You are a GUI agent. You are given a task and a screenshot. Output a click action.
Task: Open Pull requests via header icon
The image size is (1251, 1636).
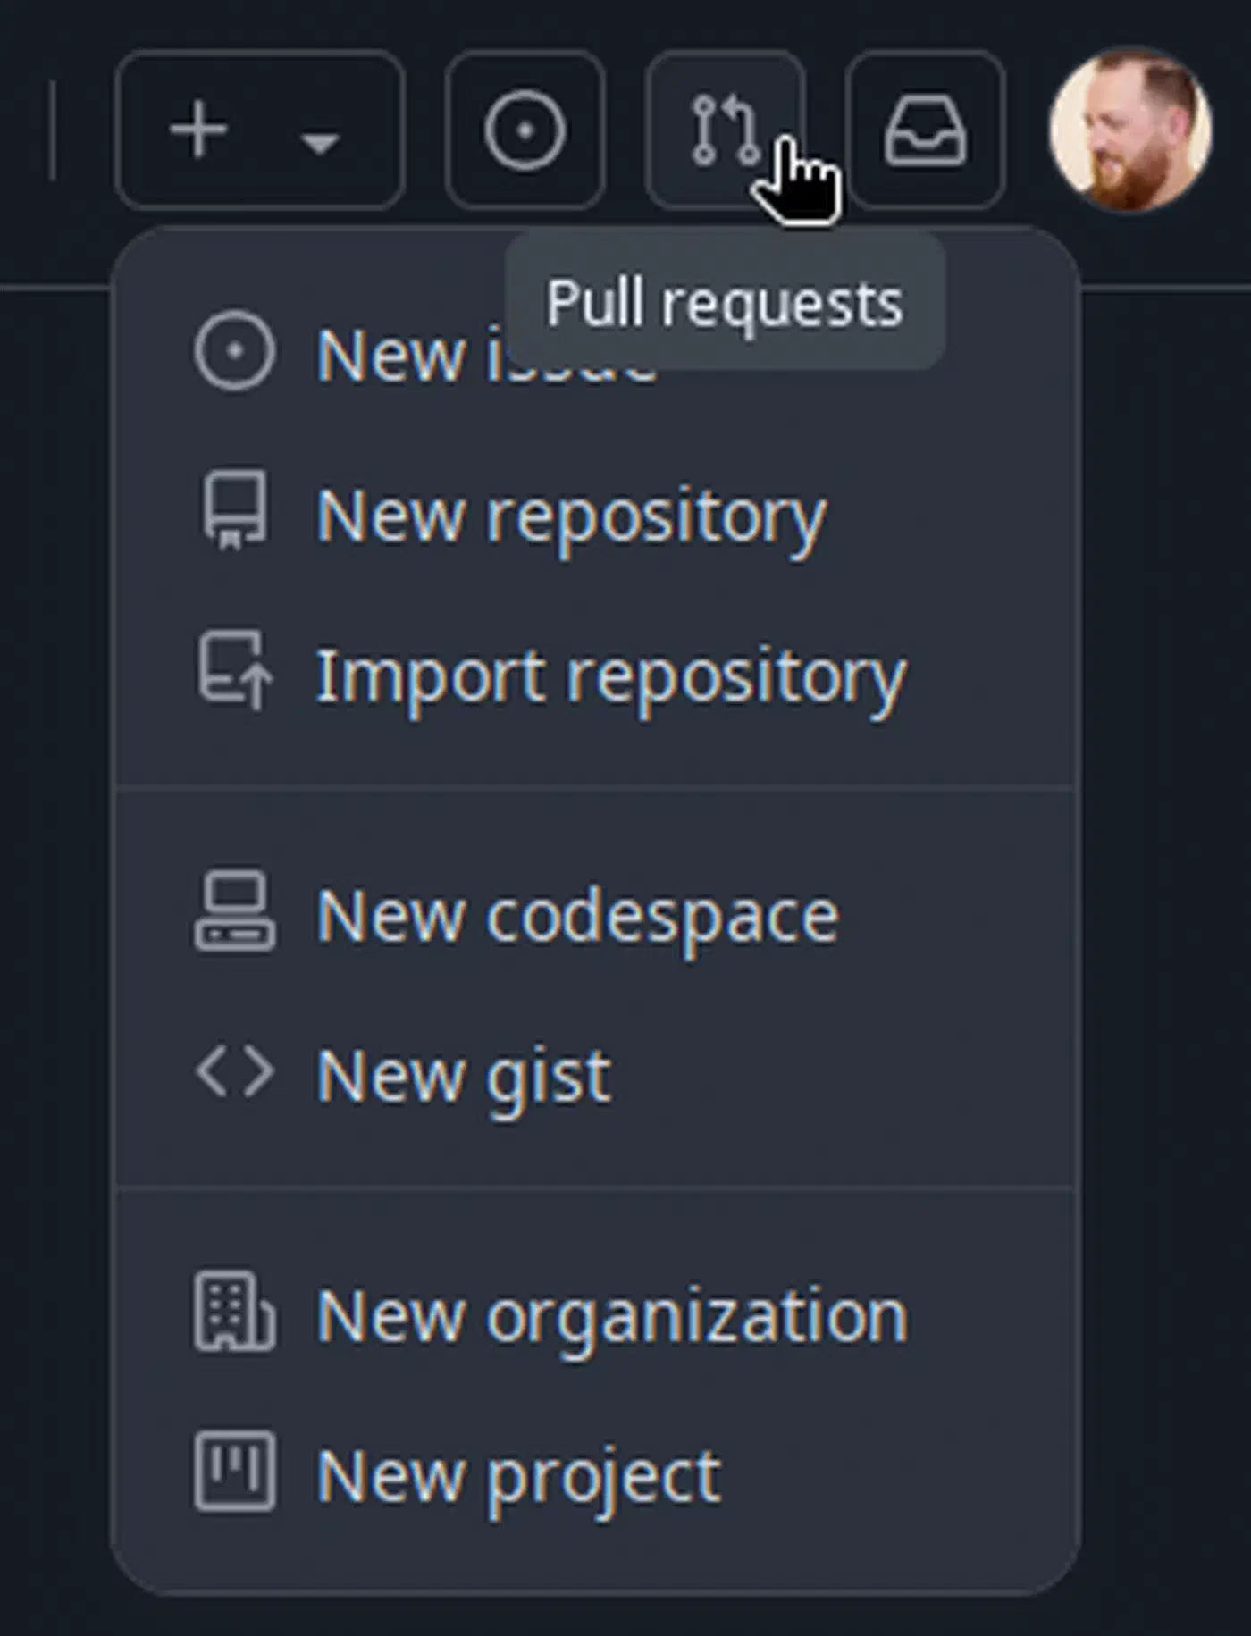coord(726,130)
